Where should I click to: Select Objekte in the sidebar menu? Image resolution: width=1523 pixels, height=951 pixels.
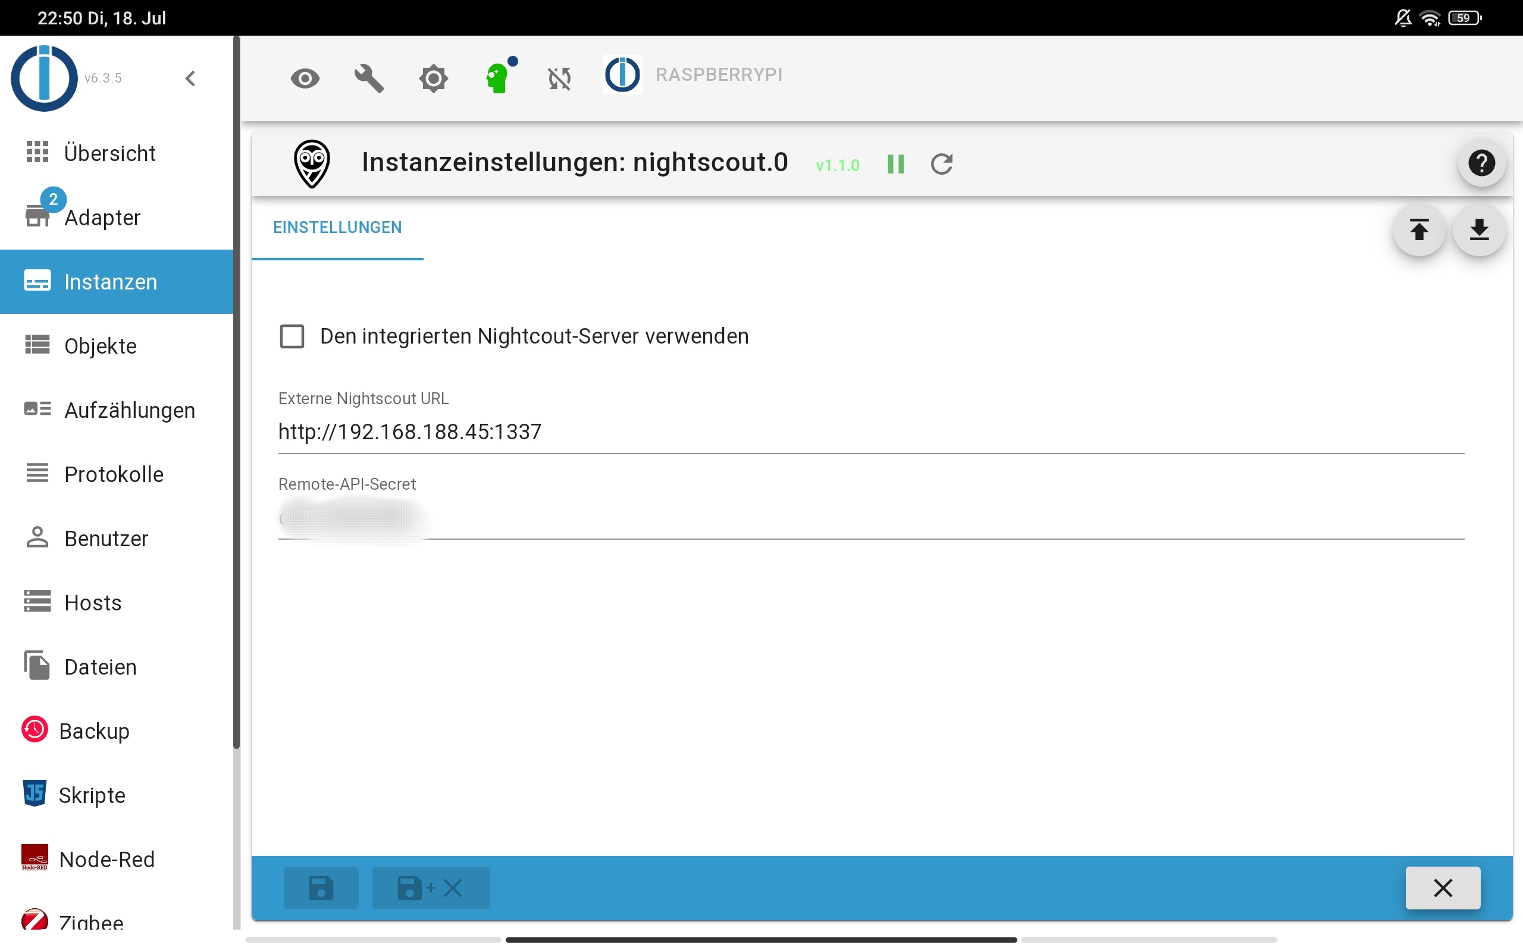click(100, 345)
